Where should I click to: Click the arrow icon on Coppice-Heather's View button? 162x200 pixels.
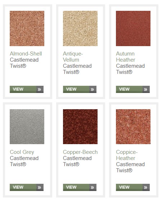point(146,187)
